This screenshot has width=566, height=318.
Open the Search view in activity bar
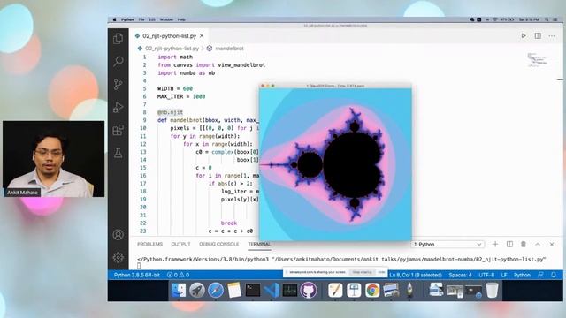pos(118,61)
